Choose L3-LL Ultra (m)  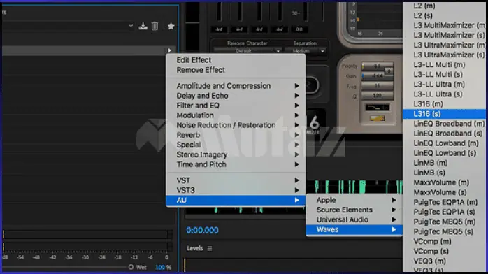444,85
